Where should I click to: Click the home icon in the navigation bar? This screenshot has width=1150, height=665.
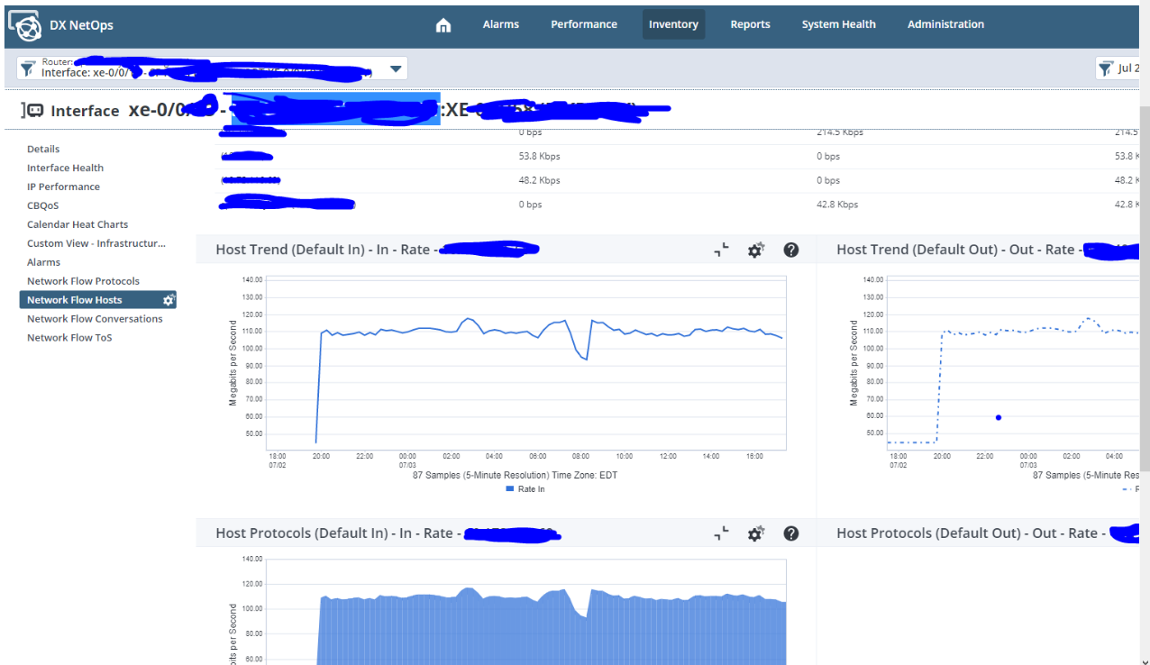(x=443, y=24)
